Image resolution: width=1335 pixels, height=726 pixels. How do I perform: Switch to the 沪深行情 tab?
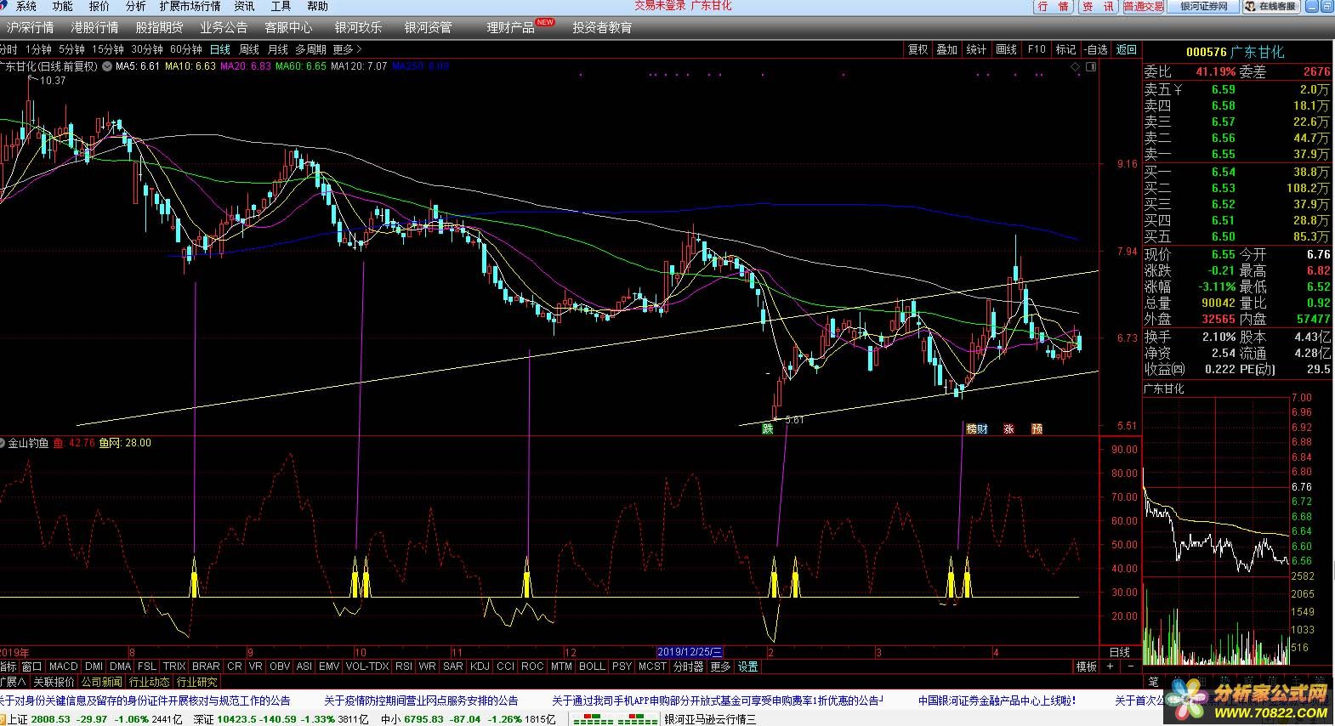pos(31,28)
